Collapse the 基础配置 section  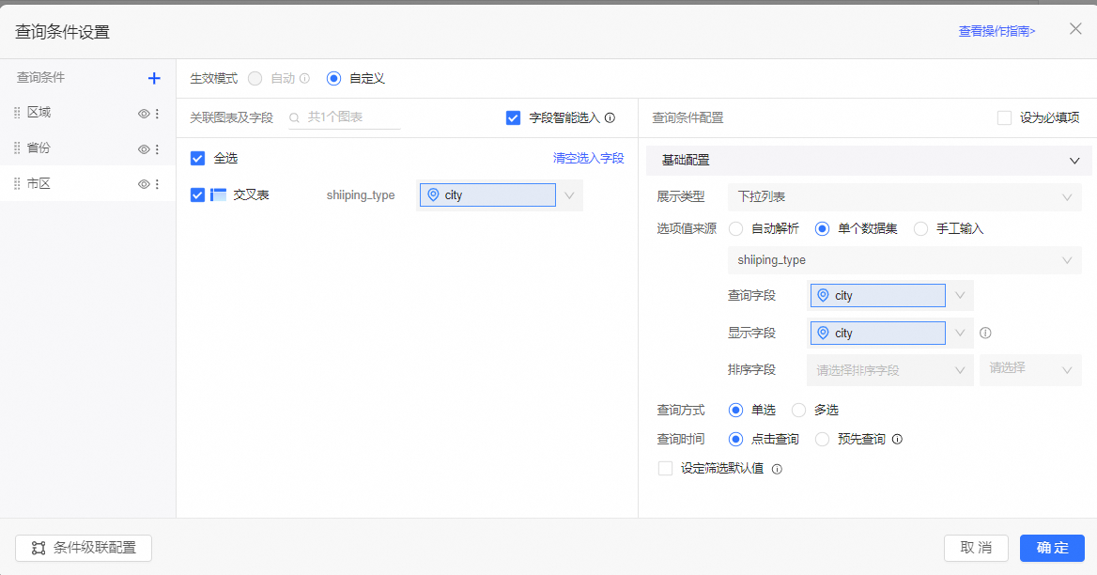click(1074, 161)
